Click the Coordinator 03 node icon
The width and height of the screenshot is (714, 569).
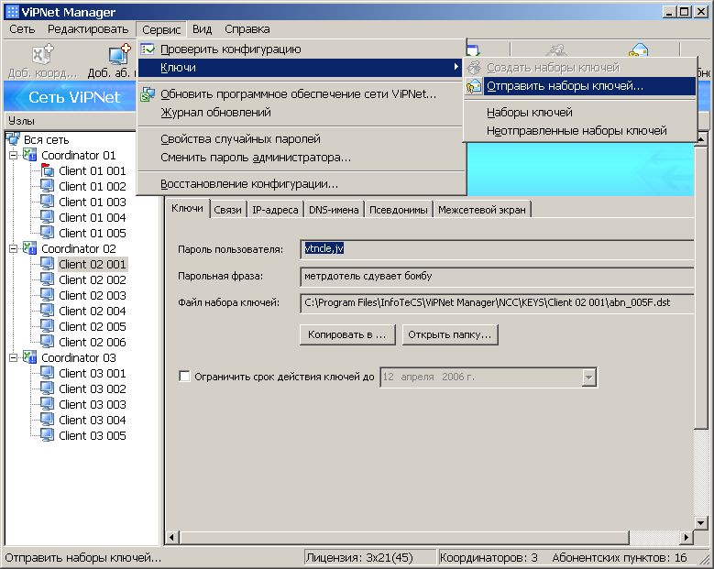pos(29,357)
